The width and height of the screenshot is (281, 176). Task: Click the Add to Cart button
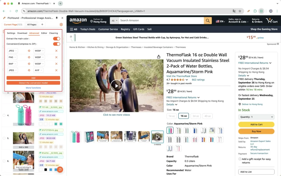(256, 124)
